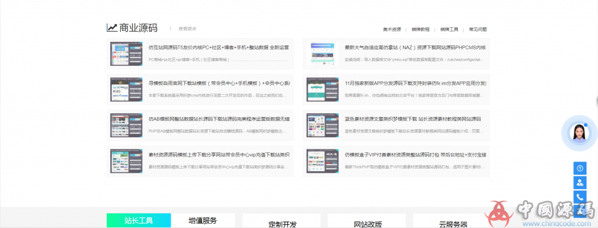Open title 仿模板盒子VIP付费素材资源类整站源码
The image size is (598, 228).
(415, 155)
